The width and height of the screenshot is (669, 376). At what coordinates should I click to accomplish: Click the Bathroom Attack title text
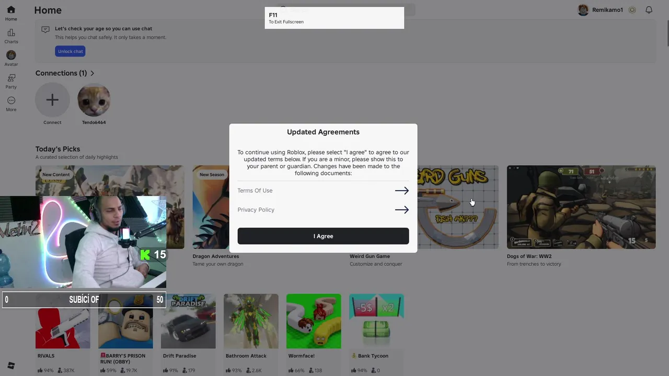[x=246, y=356]
